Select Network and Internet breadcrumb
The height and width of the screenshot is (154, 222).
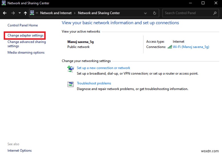click(56, 13)
